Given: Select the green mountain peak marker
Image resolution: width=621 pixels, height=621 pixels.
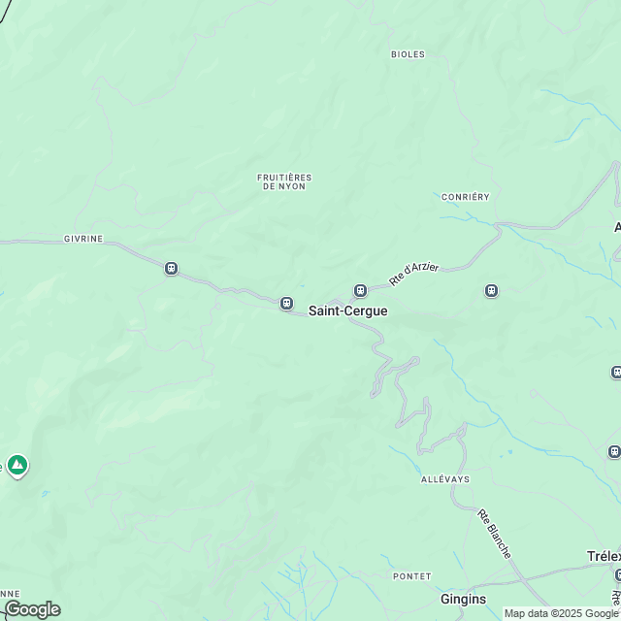Looking at the screenshot, I should (x=17, y=466).
